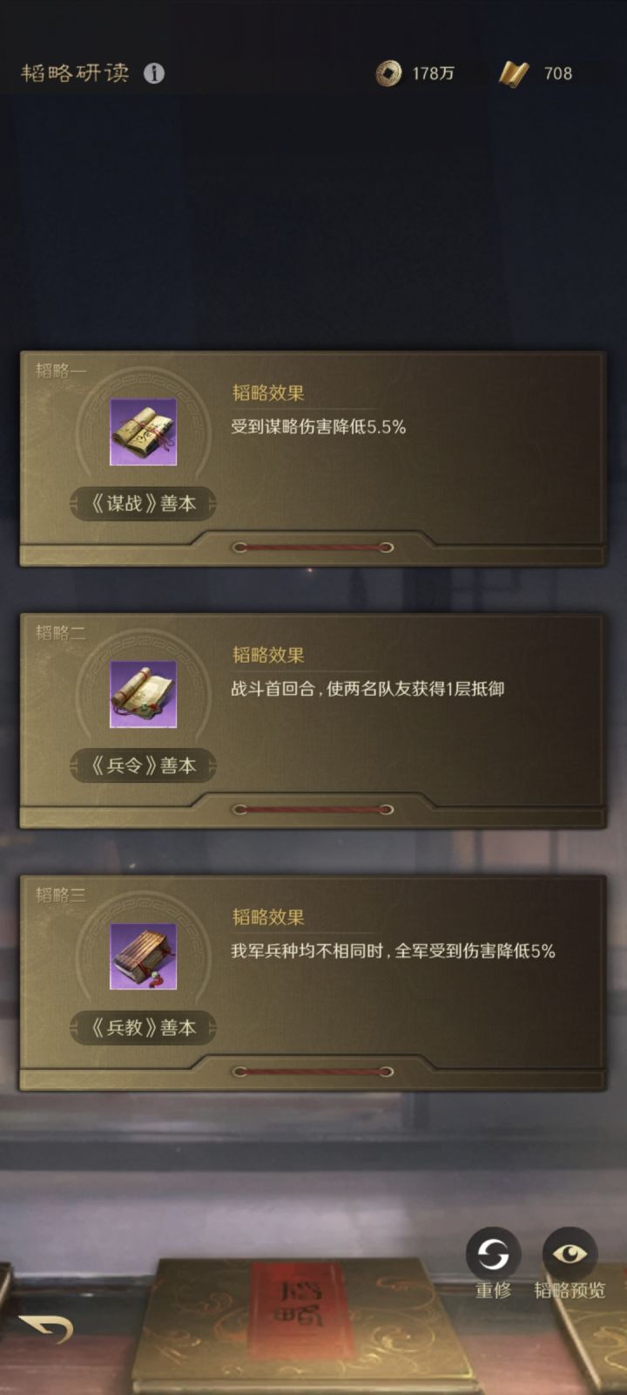Screen dimensions: 627x1395
Task: Click the red bar under 韬略三
Action: pyautogui.click(x=313, y=1072)
